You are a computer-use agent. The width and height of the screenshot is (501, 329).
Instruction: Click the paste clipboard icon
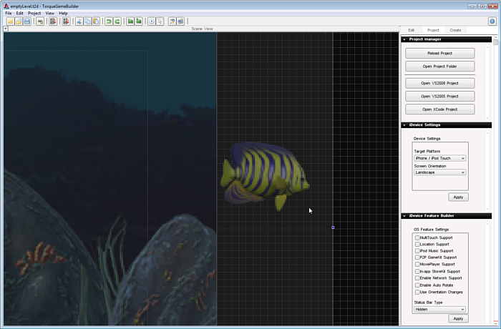pyautogui.click(x=96, y=21)
